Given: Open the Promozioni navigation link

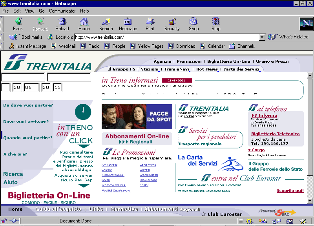Looking at the screenshot, I should click(x=189, y=61).
